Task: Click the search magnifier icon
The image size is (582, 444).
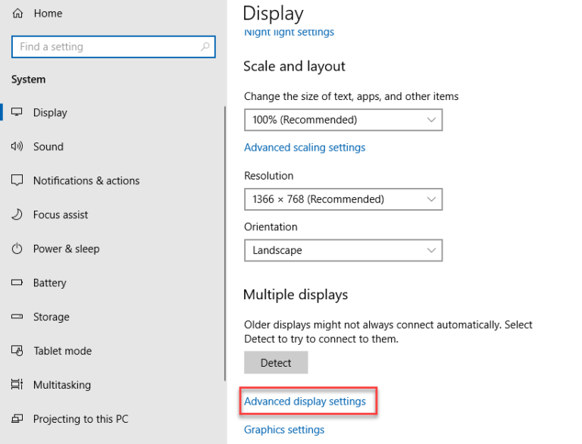Action: [205, 47]
